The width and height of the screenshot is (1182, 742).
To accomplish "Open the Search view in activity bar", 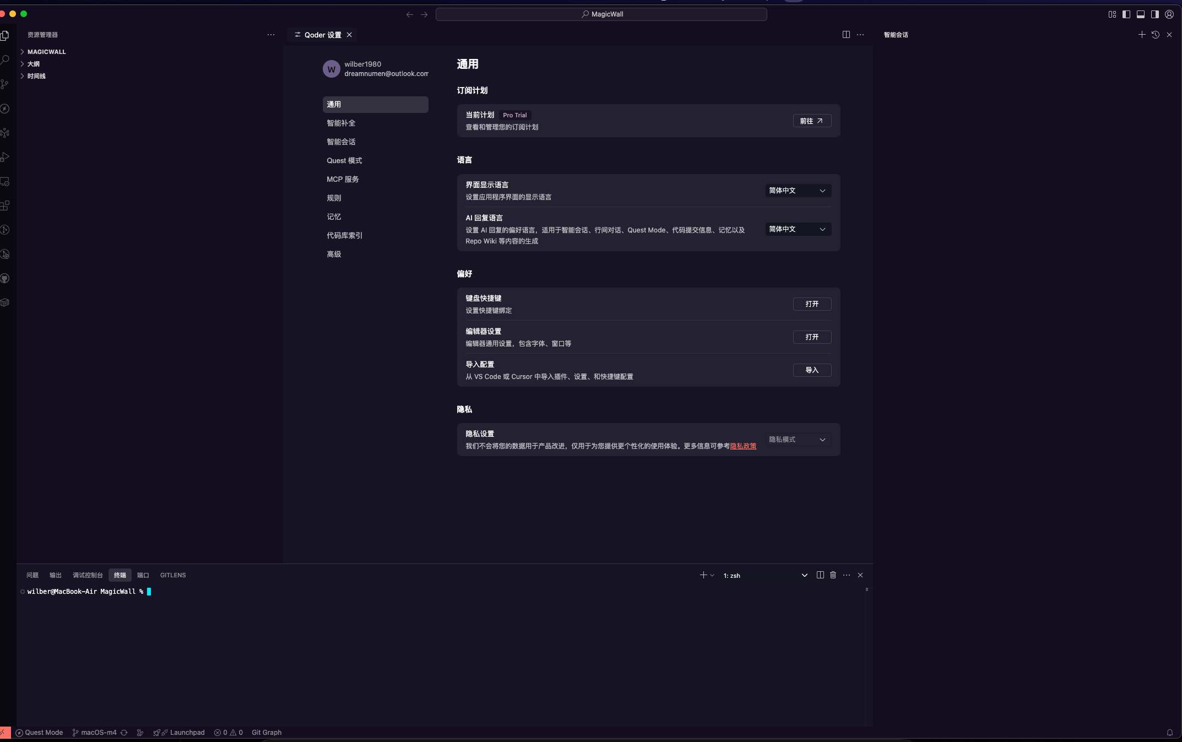I will (x=5, y=59).
